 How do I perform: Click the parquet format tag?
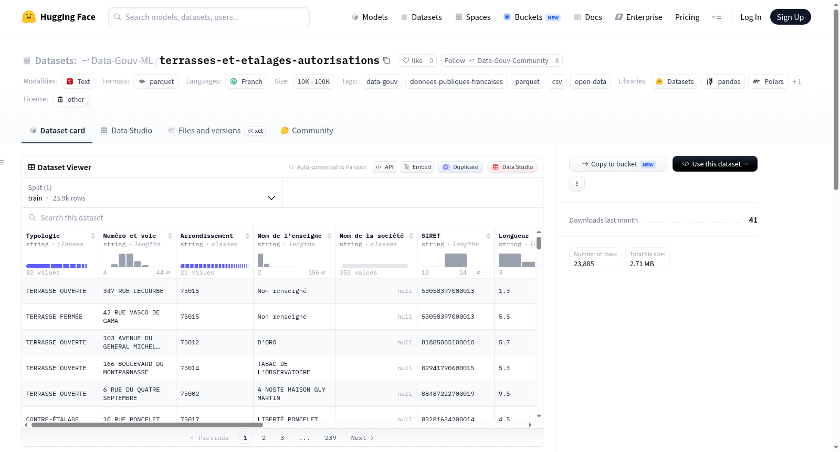(156, 81)
